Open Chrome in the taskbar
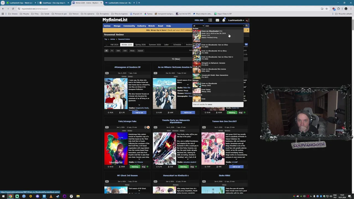 (10, 196)
